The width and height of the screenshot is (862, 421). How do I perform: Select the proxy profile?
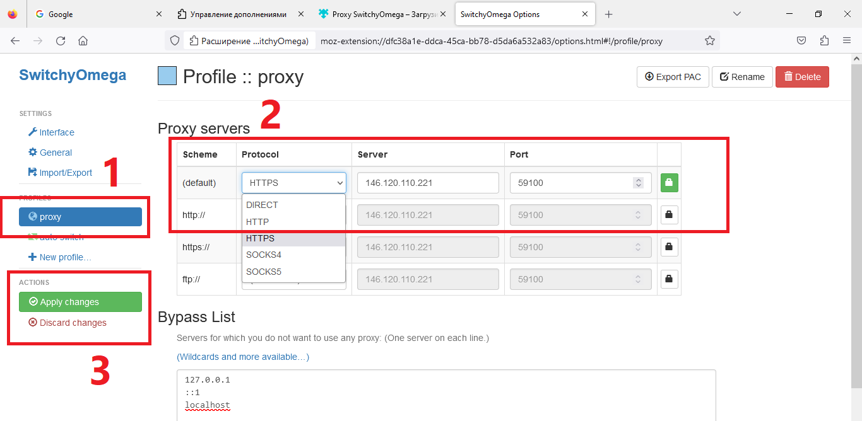point(80,217)
